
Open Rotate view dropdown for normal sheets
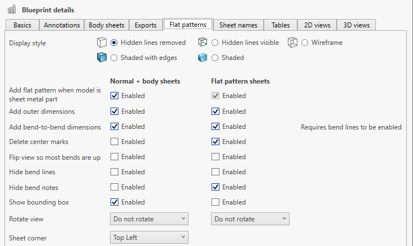(149, 219)
